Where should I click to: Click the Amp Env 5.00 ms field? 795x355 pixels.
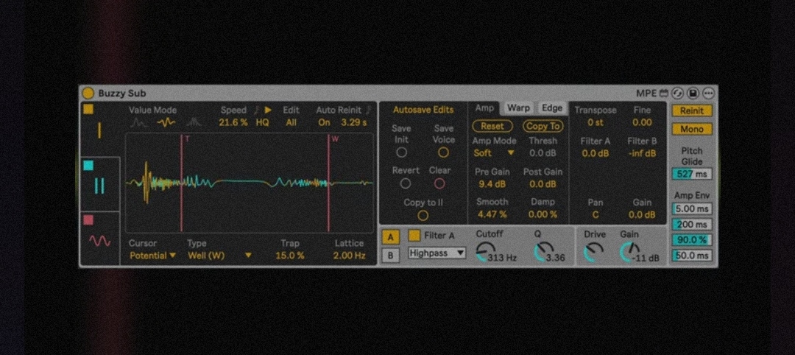[x=692, y=209]
